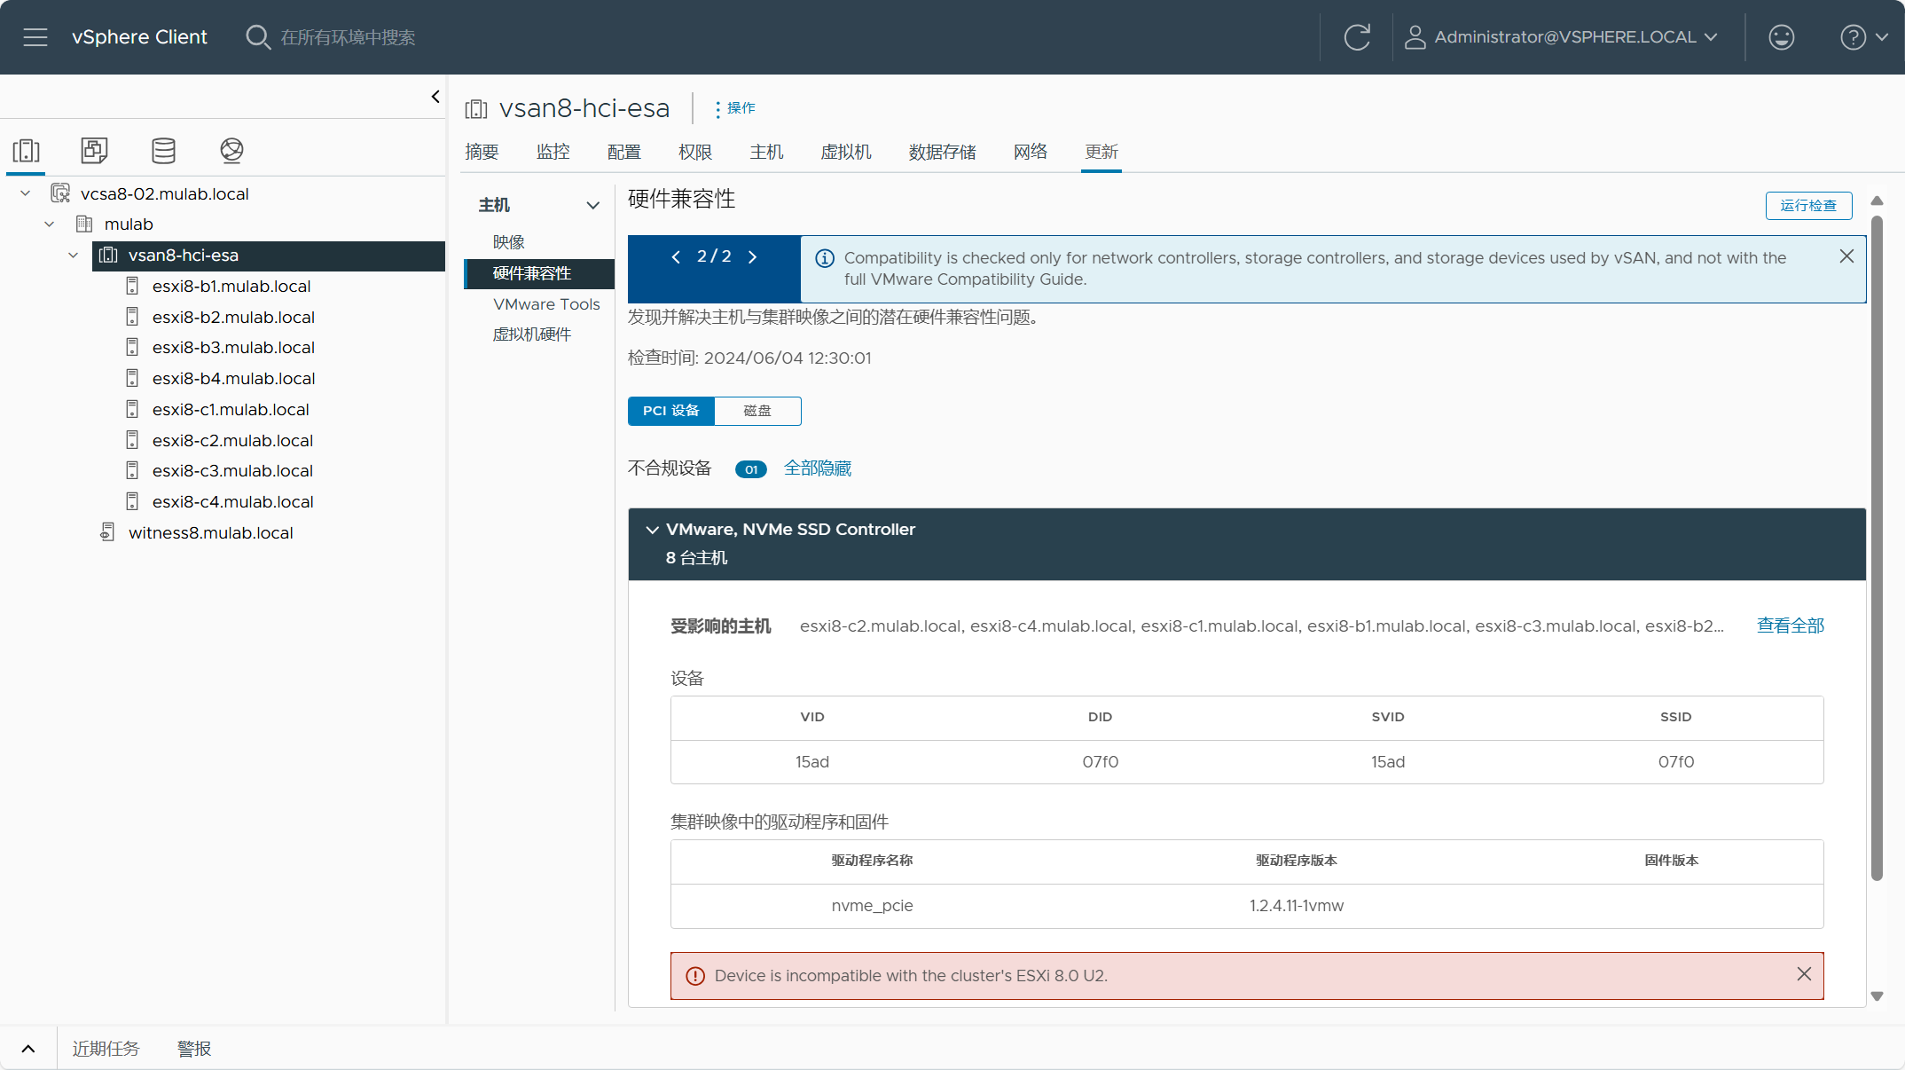The height and width of the screenshot is (1070, 1905).
Task: Open the help question mark menu
Action: [1864, 37]
